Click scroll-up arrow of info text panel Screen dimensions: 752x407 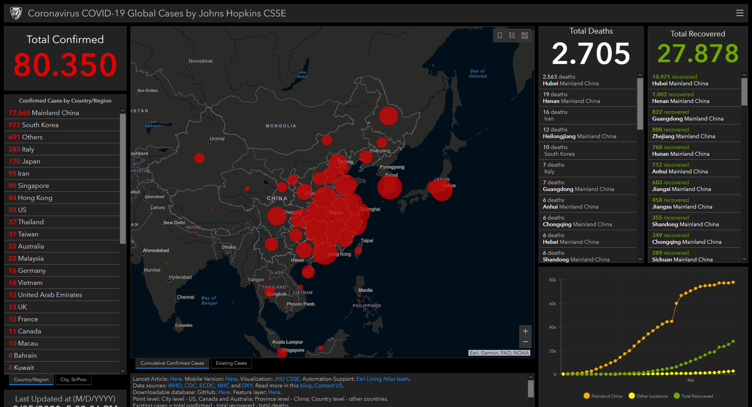531,377
